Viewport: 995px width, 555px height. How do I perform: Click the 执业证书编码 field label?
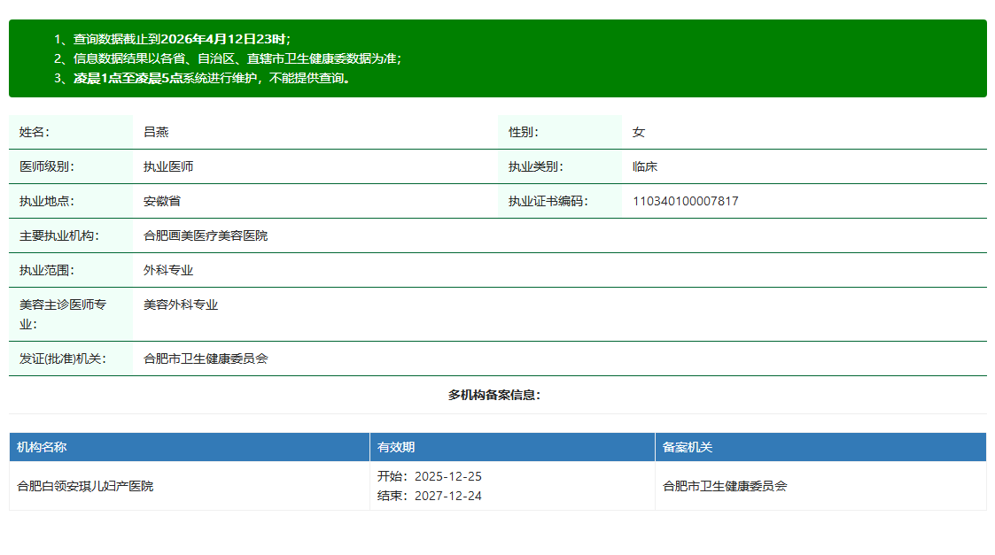pyautogui.click(x=548, y=201)
